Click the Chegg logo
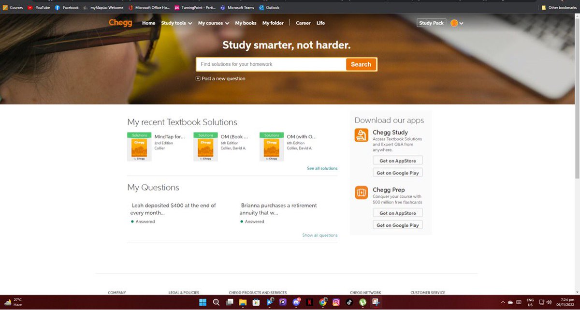 (120, 23)
